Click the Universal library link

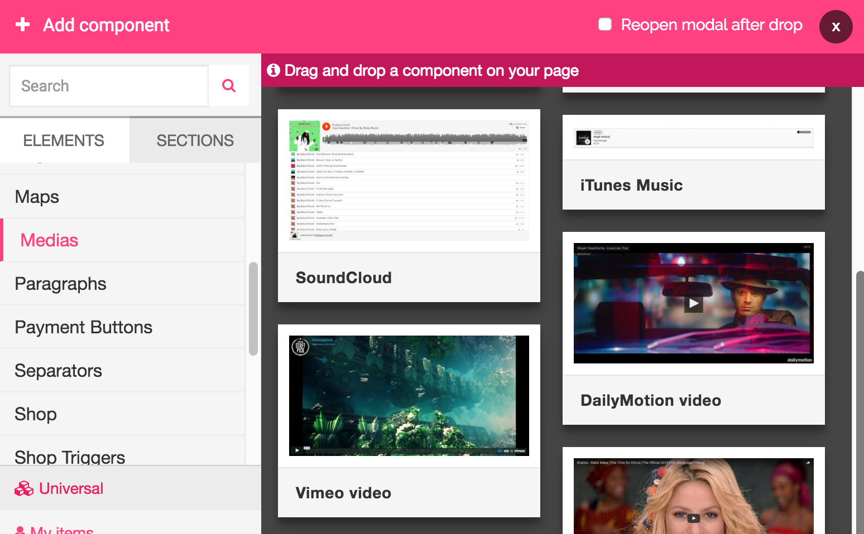point(71,489)
